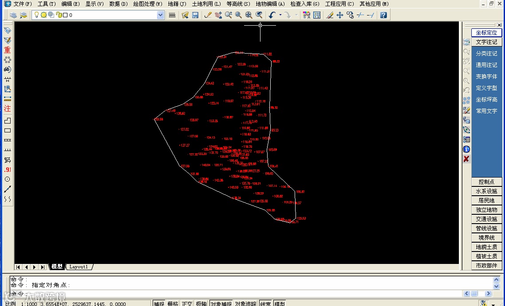Viewport: 505px width, 306px height.
Task: Click the red 注 annotation icon
Action: click(x=8, y=108)
